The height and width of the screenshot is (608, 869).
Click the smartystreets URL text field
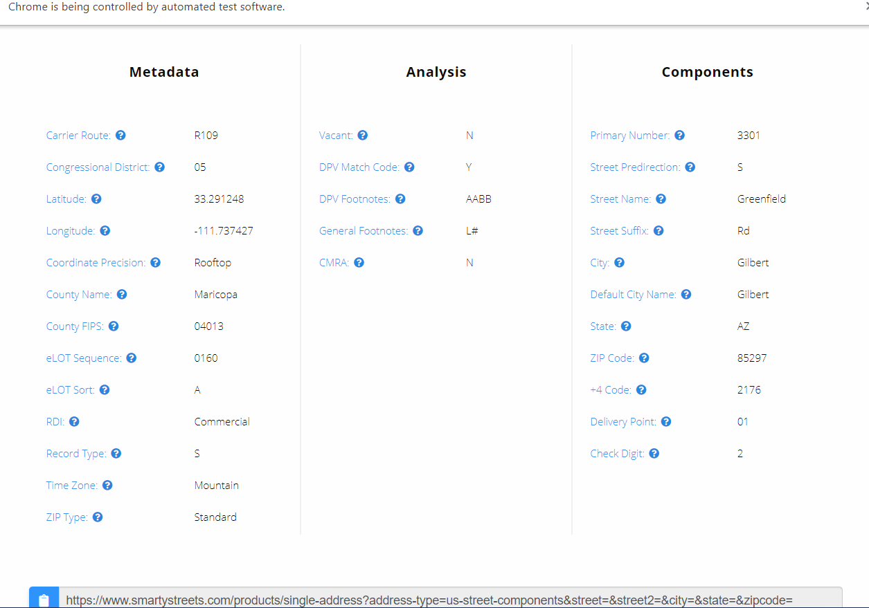[450, 598]
